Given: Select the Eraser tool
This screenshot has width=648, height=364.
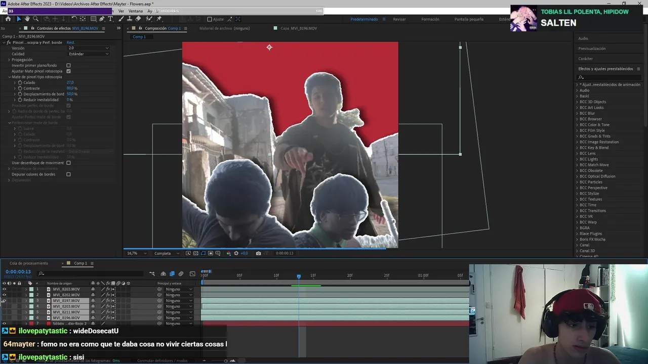Looking at the screenshot, I should (139, 19).
